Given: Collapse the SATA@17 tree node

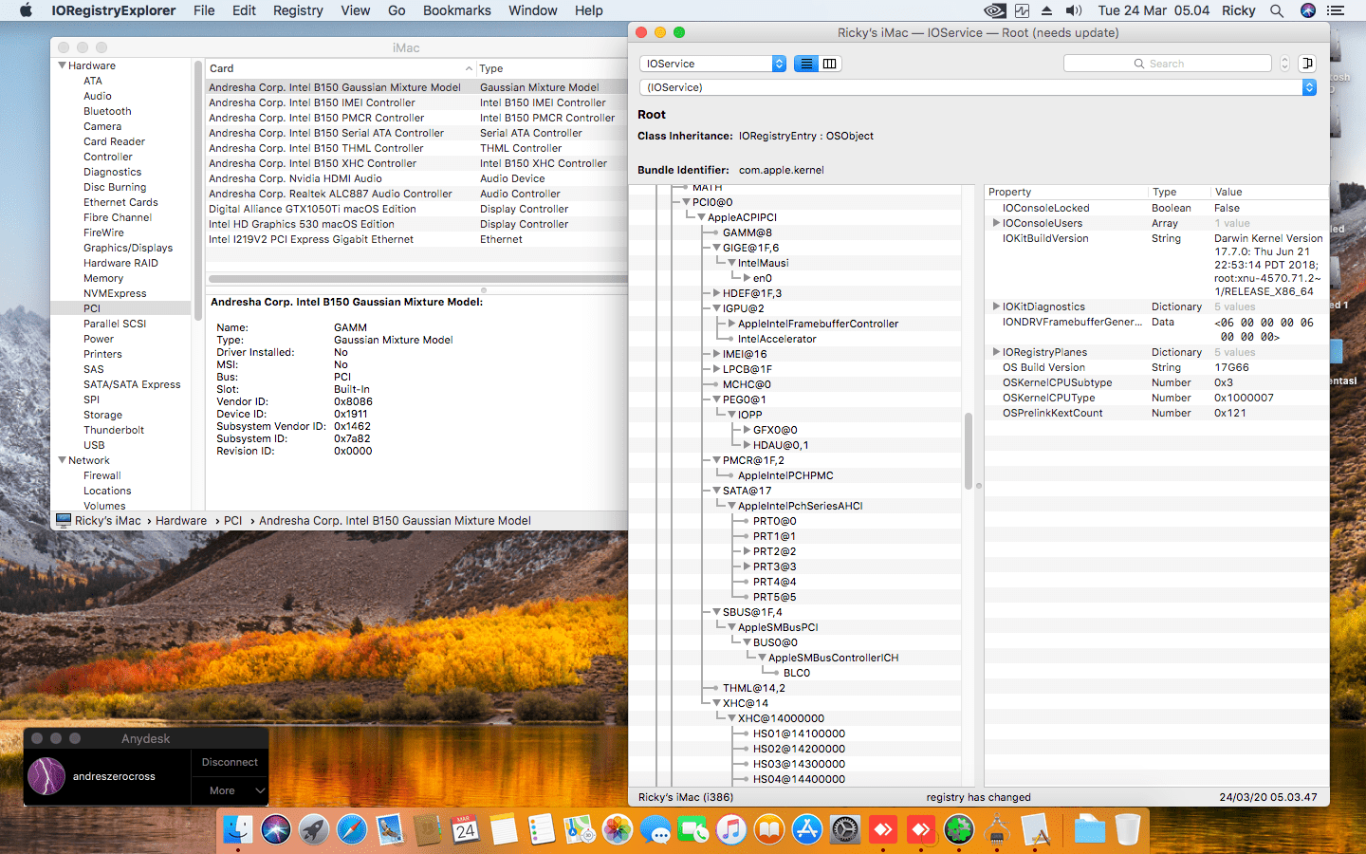Looking at the screenshot, I should tap(717, 491).
